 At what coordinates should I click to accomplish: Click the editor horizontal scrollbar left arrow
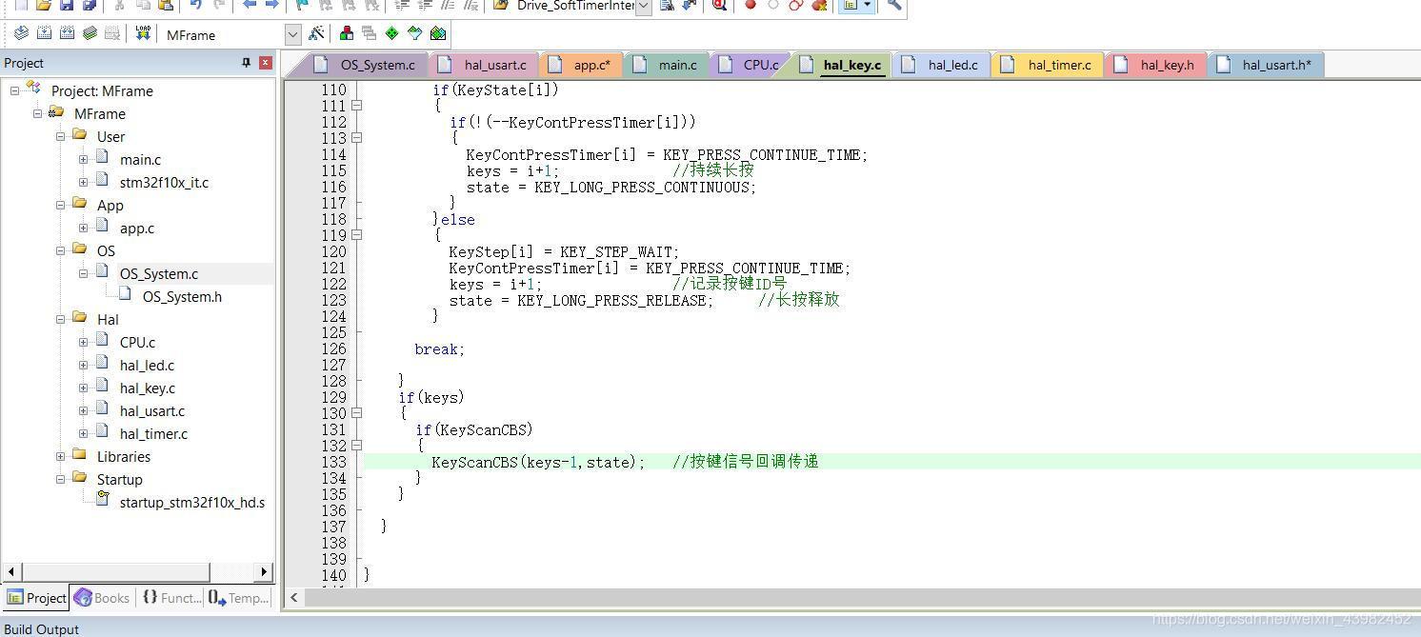(x=294, y=598)
